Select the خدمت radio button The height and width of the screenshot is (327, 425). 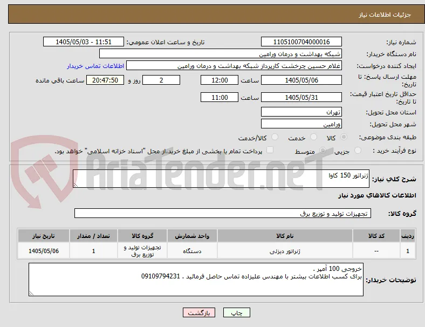313,137
